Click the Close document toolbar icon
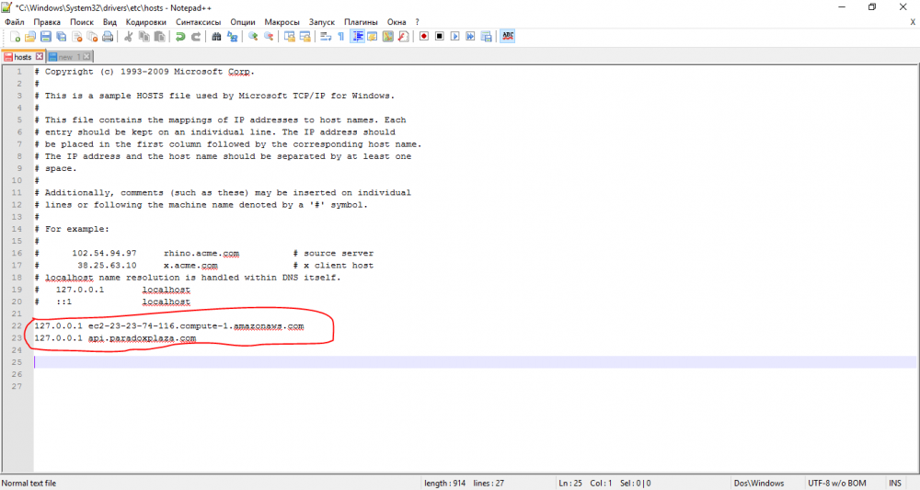 pos(77,37)
